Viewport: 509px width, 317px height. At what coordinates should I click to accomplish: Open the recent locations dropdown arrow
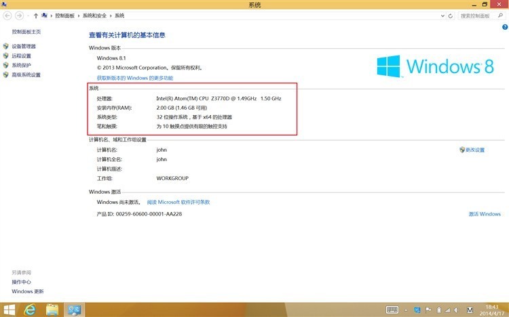(x=28, y=16)
